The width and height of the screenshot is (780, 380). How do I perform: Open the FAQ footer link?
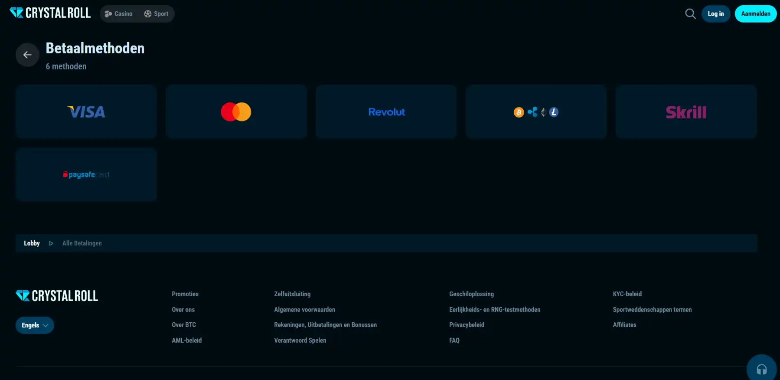coord(454,341)
